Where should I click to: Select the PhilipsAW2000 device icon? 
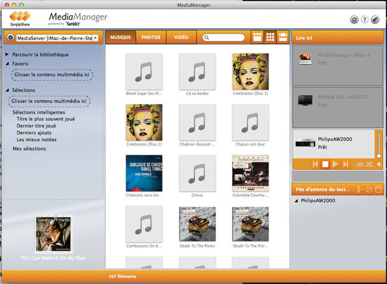point(305,143)
